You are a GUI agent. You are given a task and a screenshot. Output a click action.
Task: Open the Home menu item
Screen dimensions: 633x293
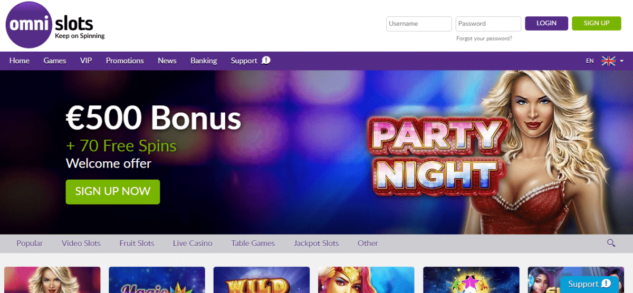20,61
